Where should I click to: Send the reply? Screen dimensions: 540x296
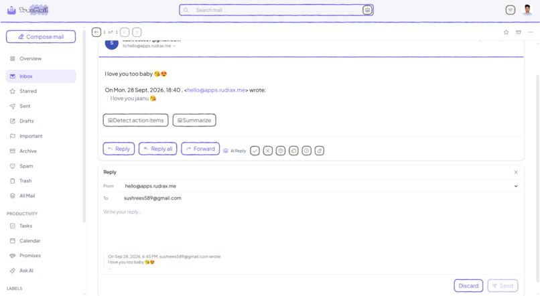[502, 286]
